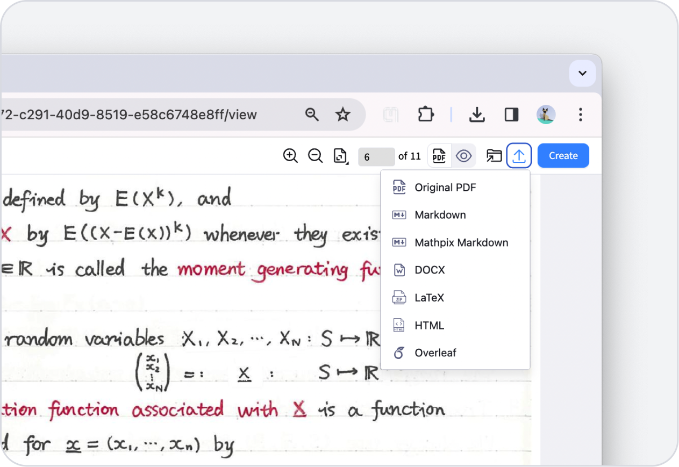Open the profile avatar menu
The image size is (679, 467).
click(546, 114)
